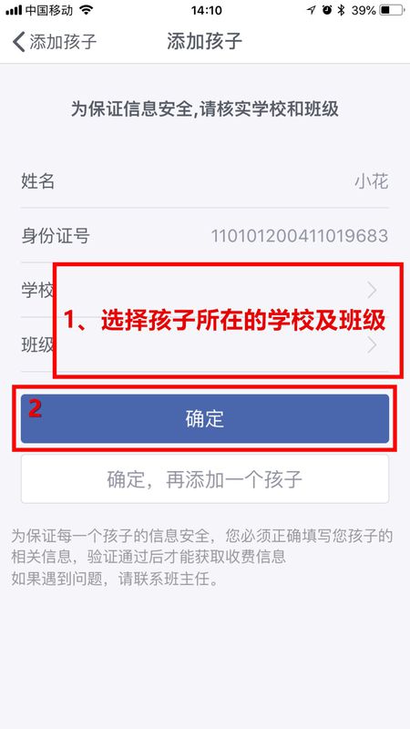Go back via 添加孩子 back label

point(63,41)
